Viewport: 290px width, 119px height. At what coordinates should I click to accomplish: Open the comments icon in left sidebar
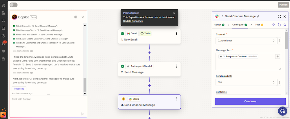point(3,20)
